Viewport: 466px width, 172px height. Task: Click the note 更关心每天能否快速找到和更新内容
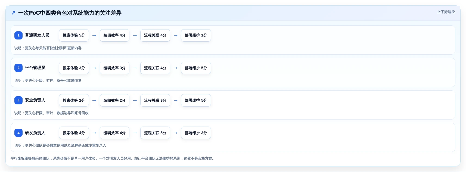pyautogui.click(x=53, y=48)
